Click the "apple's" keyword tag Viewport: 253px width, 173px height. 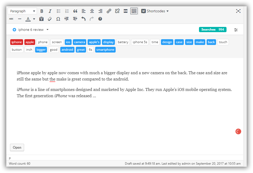pyautogui.click(x=94, y=42)
